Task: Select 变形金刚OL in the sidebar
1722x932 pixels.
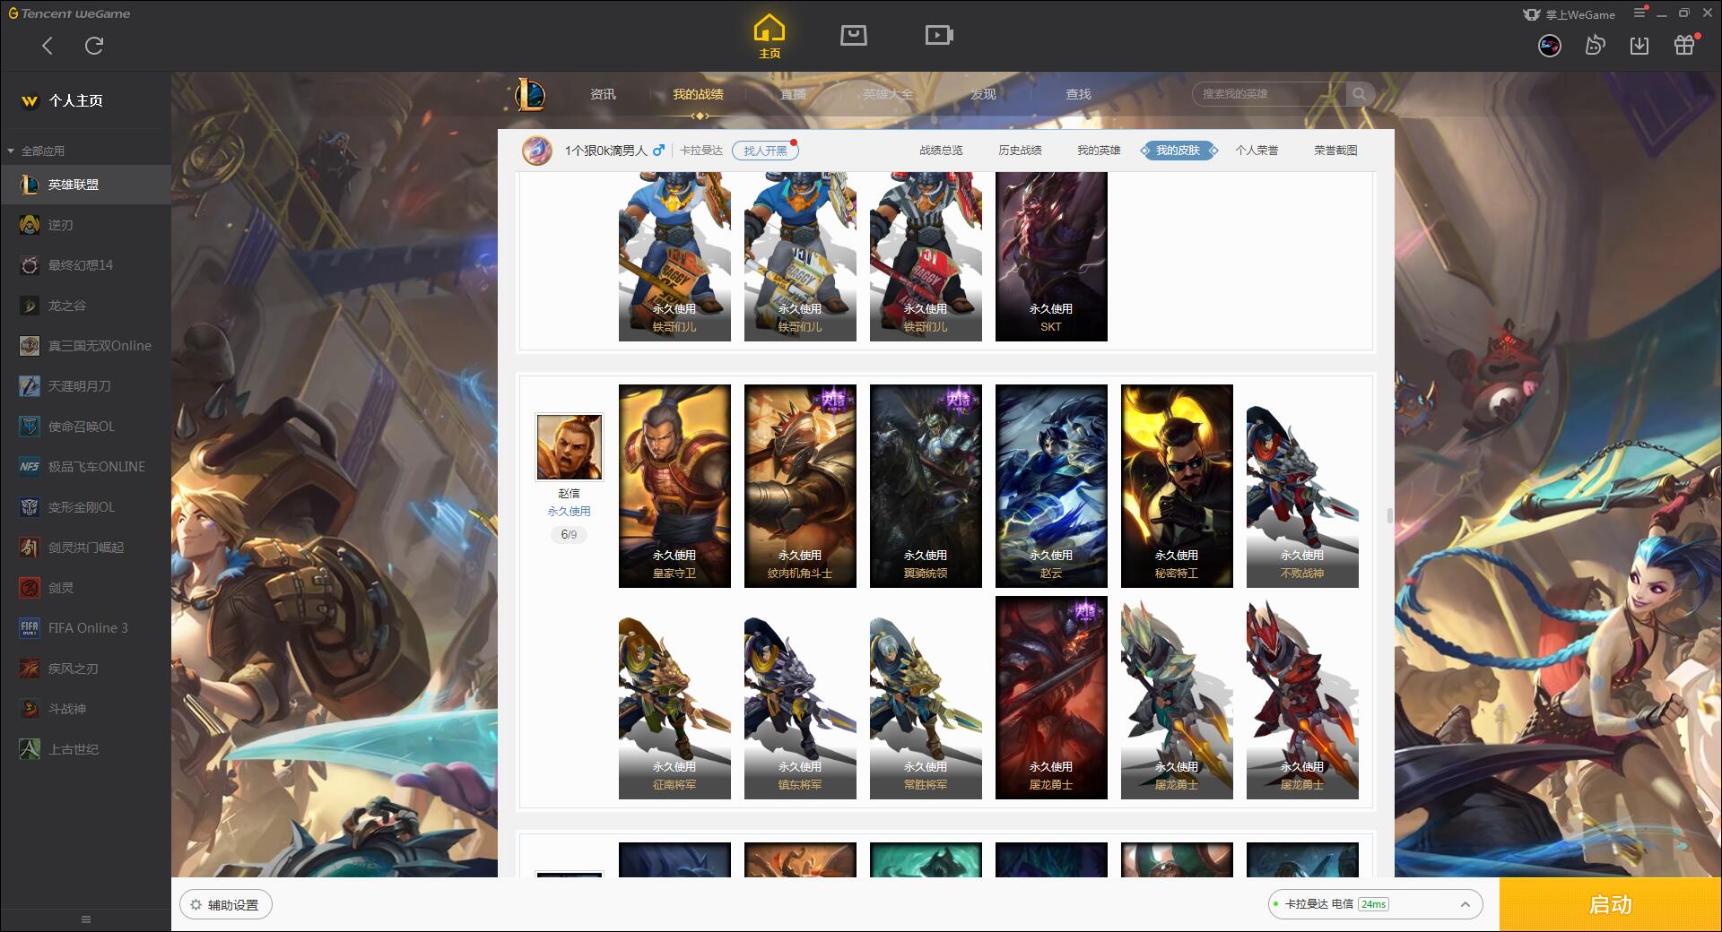Action: [85, 507]
